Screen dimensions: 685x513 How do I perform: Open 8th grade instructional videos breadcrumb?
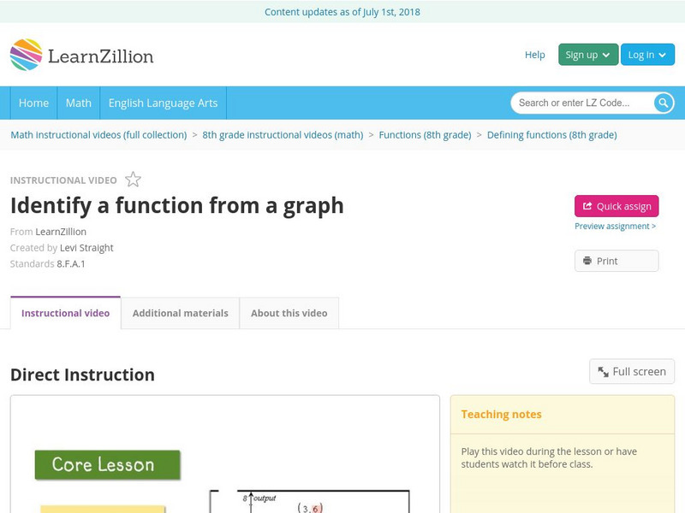click(x=283, y=135)
